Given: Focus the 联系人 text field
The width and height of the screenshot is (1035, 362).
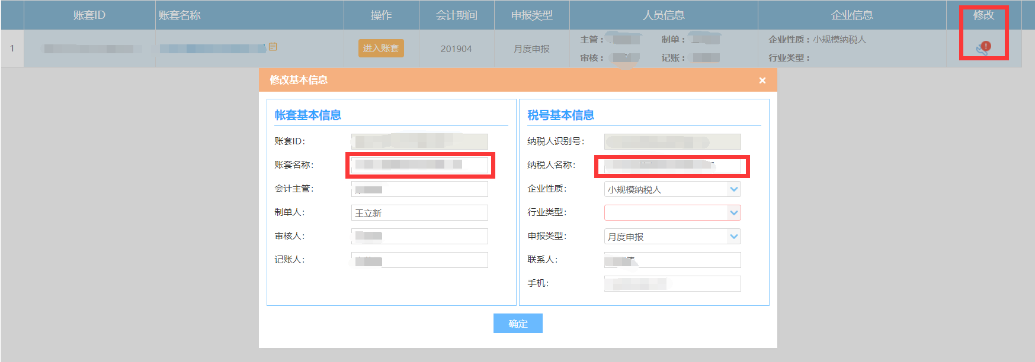Looking at the screenshot, I should click(x=672, y=260).
